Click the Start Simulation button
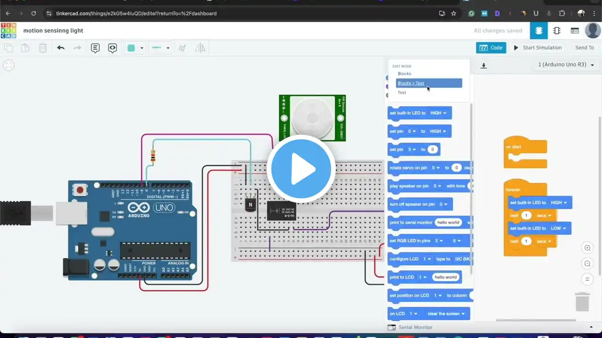The width and height of the screenshot is (602, 338). click(538, 47)
